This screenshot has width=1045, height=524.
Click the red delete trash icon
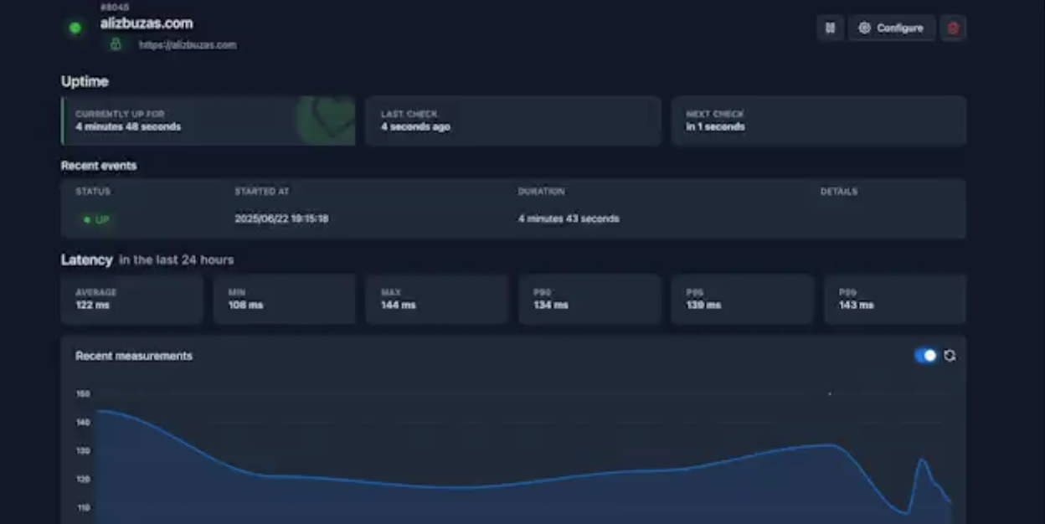953,28
